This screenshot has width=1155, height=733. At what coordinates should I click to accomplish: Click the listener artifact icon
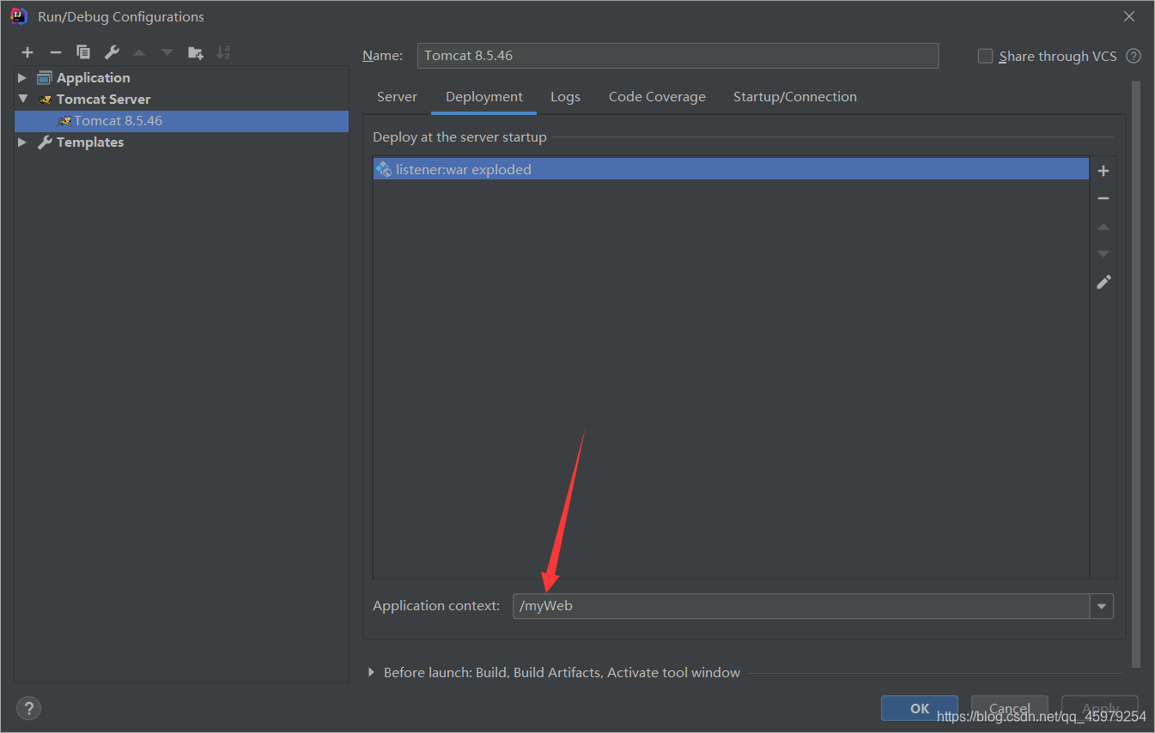pos(384,169)
